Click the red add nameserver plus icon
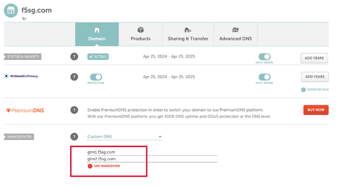Image resolution: width=339 pixels, height=187 pixels. click(x=90, y=166)
